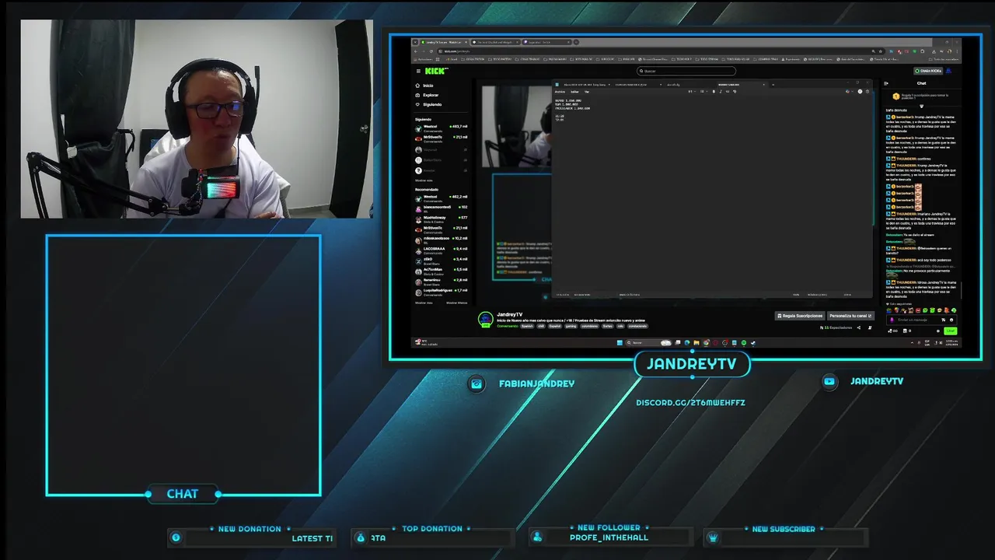Click the Instagram icon beside FABIANJANDREY
This screenshot has height=560, width=995.
(x=477, y=383)
